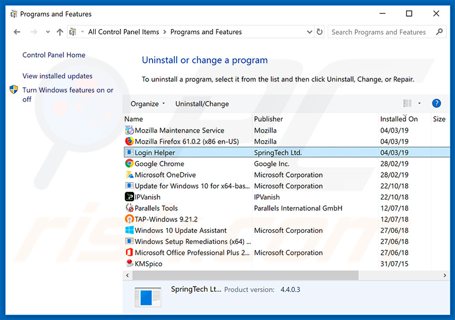This screenshot has width=455, height=320.
Task: Click the shield icon beside Windows features
Action: click(x=14, y=89)
